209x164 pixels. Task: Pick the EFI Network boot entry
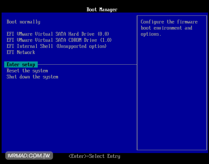click(21, 52)
